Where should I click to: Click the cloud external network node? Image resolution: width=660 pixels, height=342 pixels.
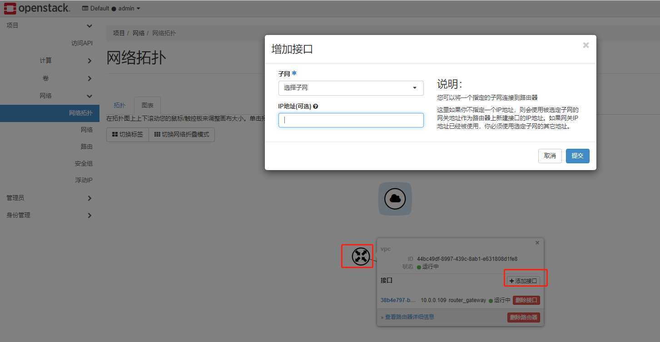click(x=395, y=199)
